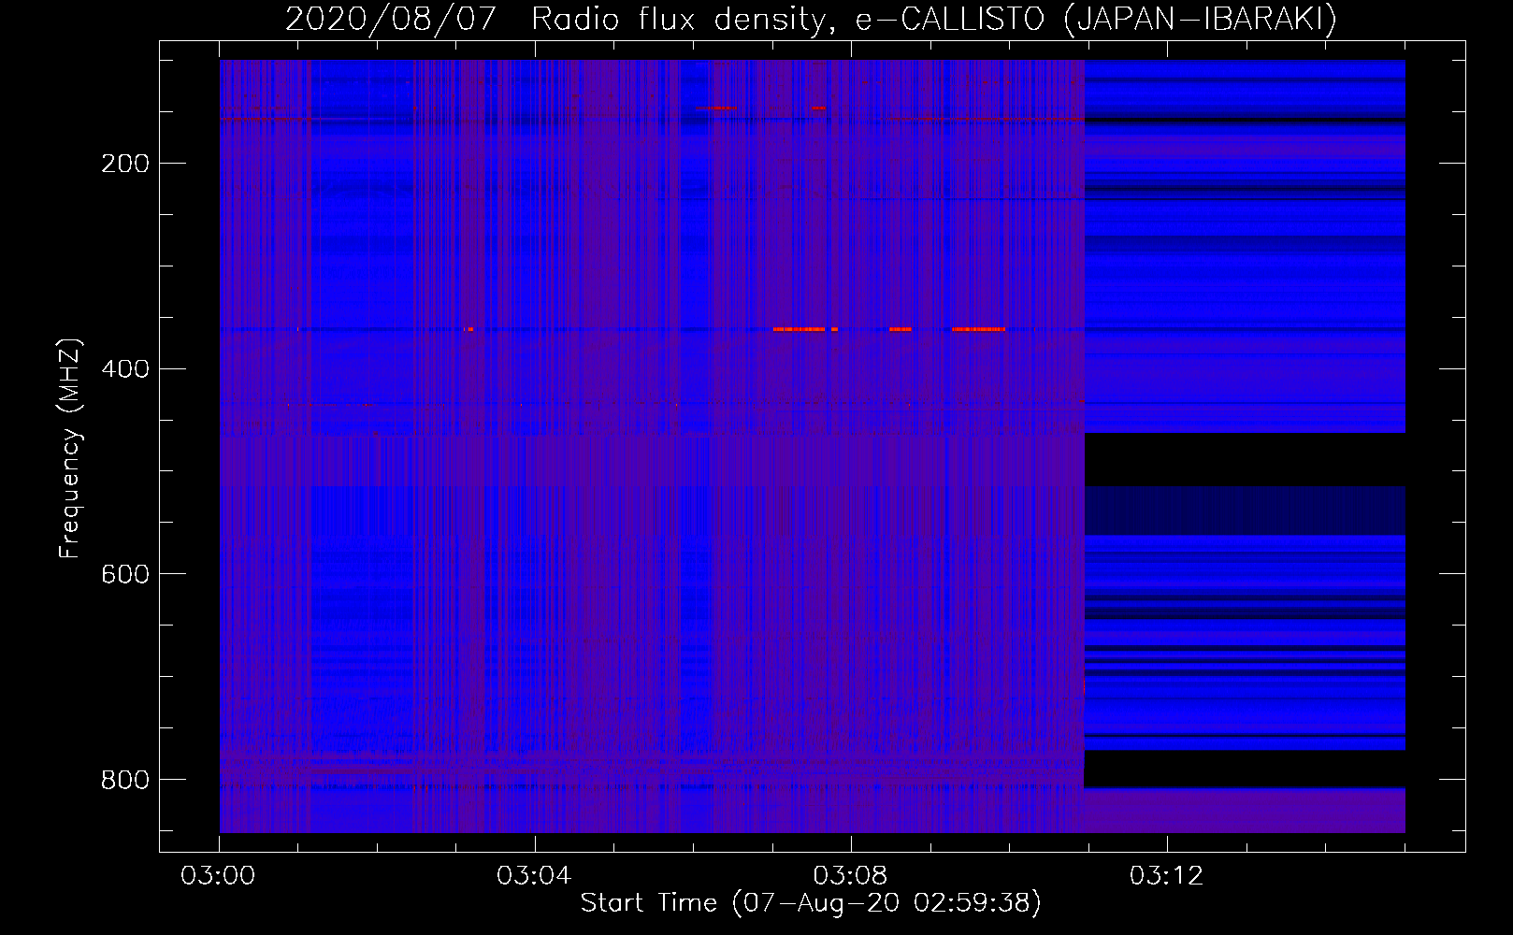Click the date "2020/08/07" in the title
Viewport: 1513px width, 935px height.
390,20
